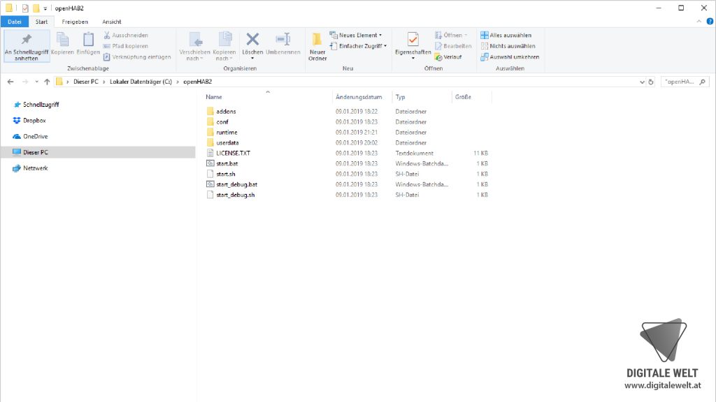Switch to the Freigeben ribbon tab
The image size is (716, 402).
coord(74,21)
